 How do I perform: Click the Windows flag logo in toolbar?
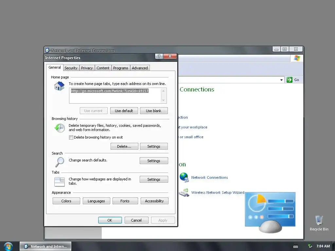point(297,58)
